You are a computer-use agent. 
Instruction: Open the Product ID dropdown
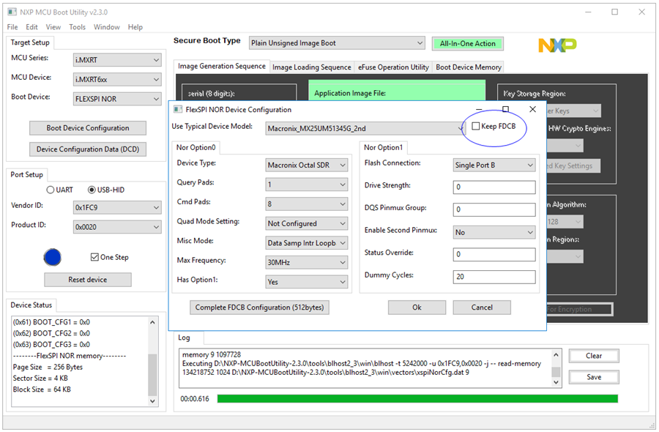point(117,227)
